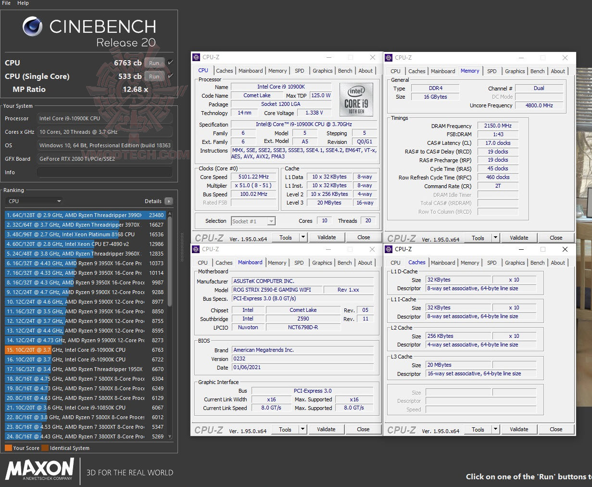This screenshot has height=487, width=592.
Task: Click the CPU-Z icon in Memory window title bar
Action: 389,58
